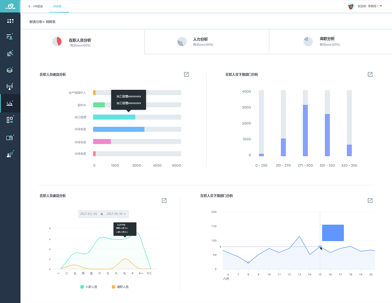Image resolution: width=392 pixels, height=303 pixels.
Task: Switch to the 离职分析 tab
Action: [x=330, y=42]
